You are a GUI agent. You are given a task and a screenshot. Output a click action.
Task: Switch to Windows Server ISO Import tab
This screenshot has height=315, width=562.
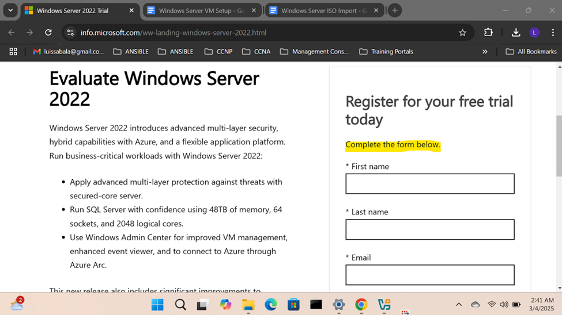[x=324, y=10]
